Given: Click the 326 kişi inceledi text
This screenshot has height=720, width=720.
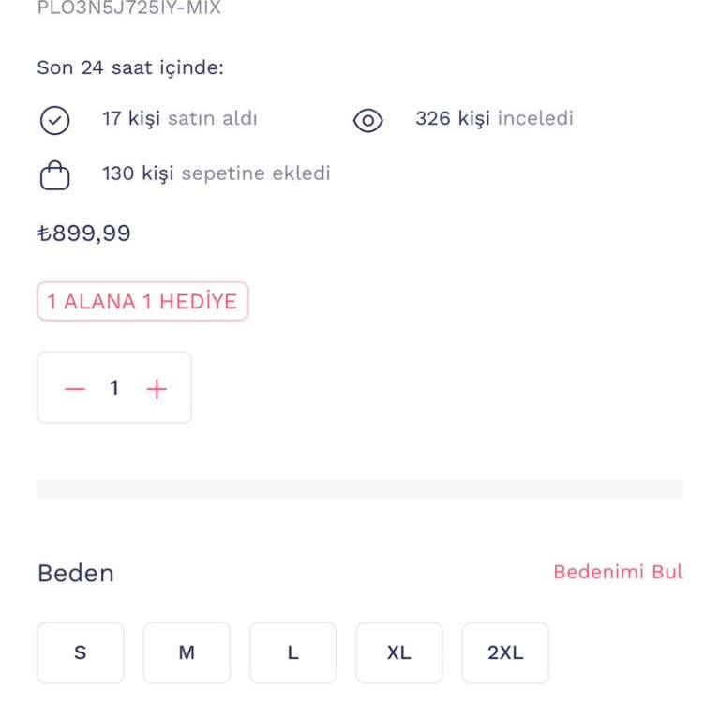Looking at the screenshot, I should 494,119.
